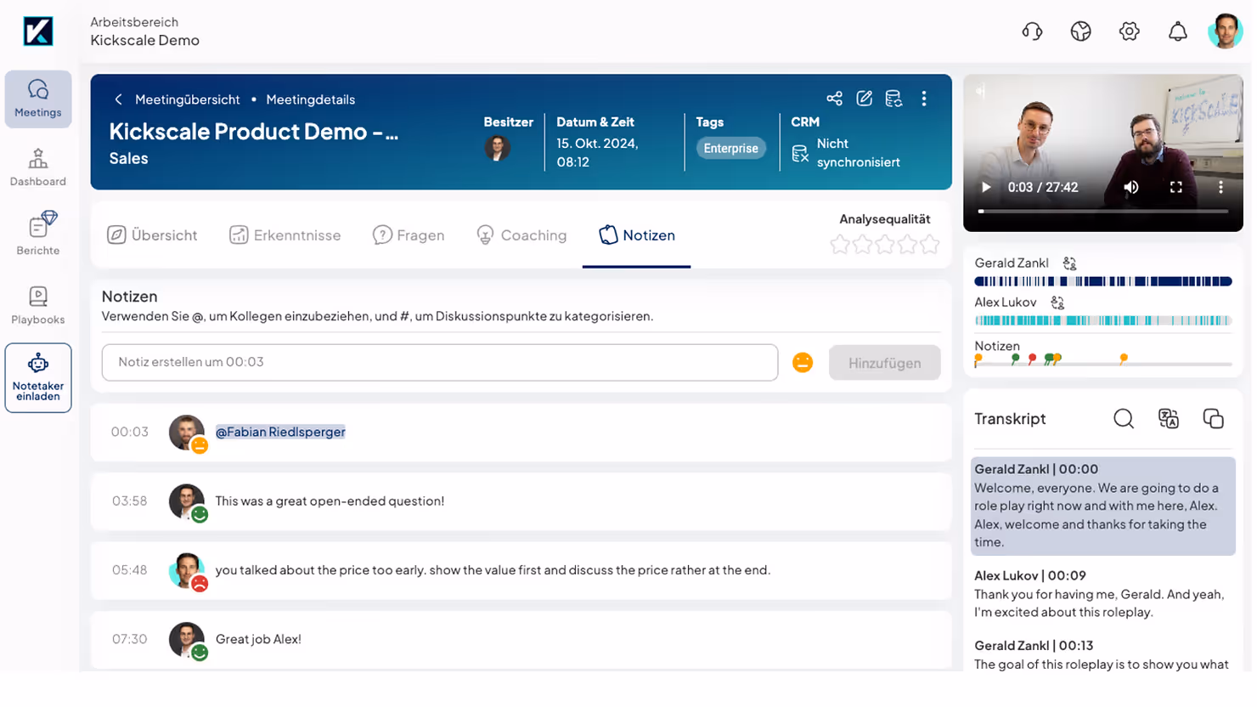Image resolution: width=1257 pixels, height=707 pixels.
Task: Open the user profile avatar
Action: coord(1225,31)
